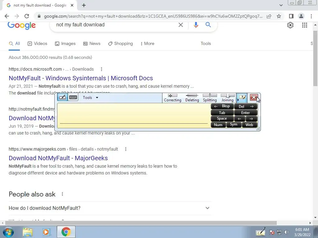Open the notmyfault.findmy result title link
This screenshot has height=238, width=318.
pos(32,118)
